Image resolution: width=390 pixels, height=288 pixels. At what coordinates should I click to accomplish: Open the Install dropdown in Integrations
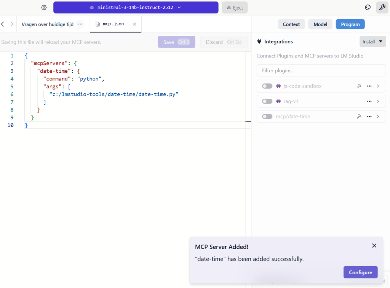coord(372,42)
